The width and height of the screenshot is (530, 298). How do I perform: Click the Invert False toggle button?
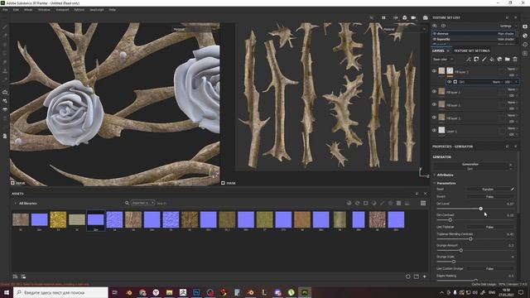[489, 197]
